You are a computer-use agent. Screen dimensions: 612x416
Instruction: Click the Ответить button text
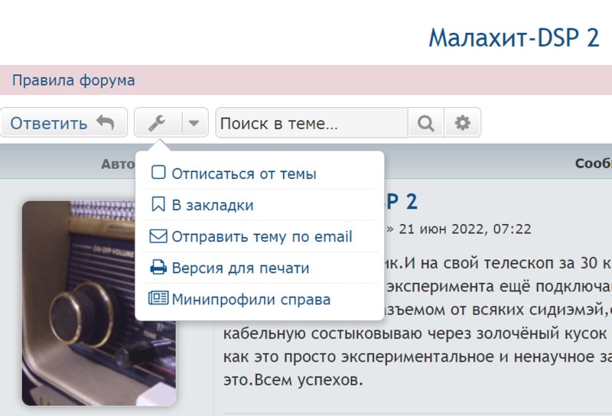[49, 123]
